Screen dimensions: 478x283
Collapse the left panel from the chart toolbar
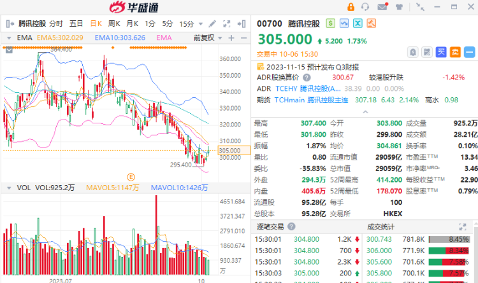click(10, 24)
